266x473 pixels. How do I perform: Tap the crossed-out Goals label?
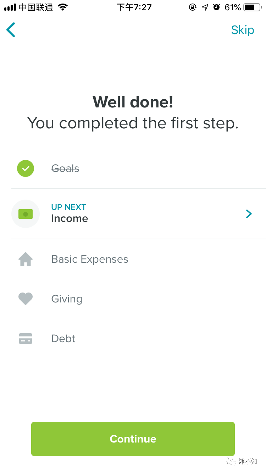click(65, 168)
